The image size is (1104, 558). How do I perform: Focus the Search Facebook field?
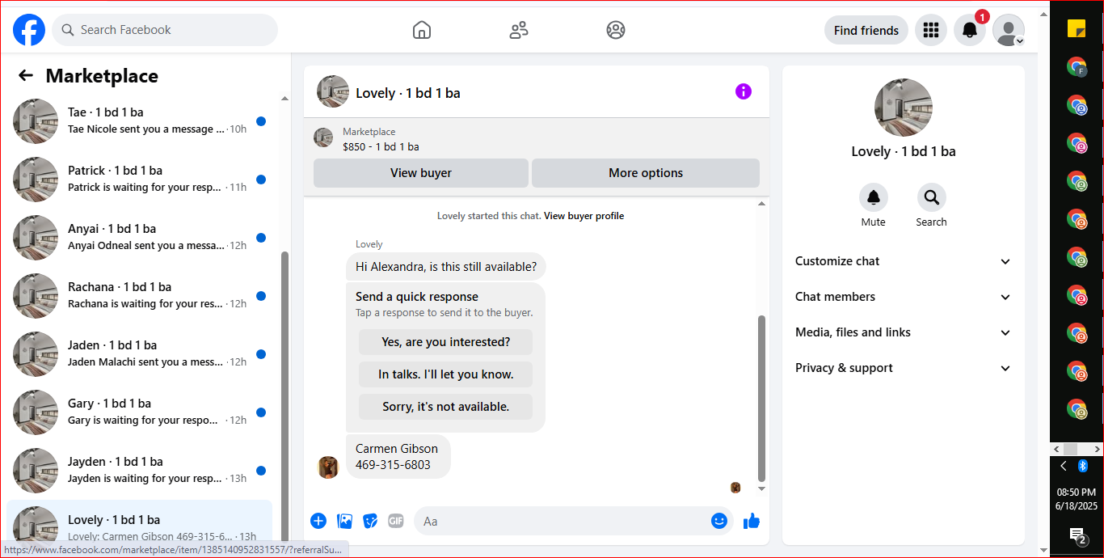point(165,30)
